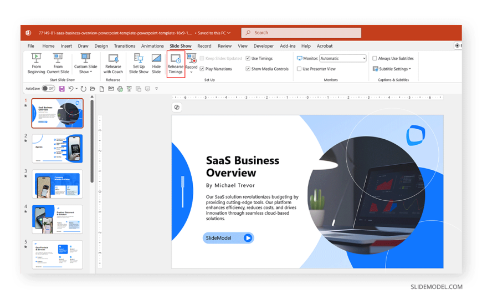The width and height of the screenshot is (482, 299).
Task: Click the Redo/Repeat icon
Action: tap(83, 89)
